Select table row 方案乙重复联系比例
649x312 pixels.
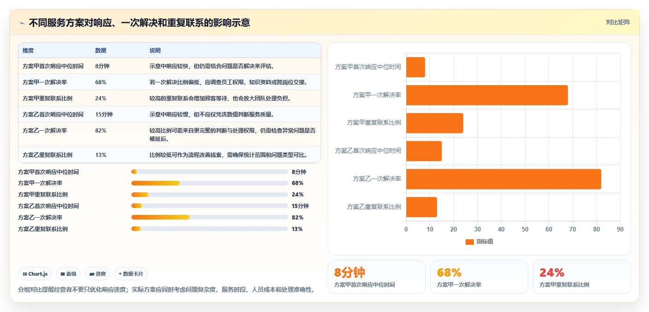(x=169, y=155)
